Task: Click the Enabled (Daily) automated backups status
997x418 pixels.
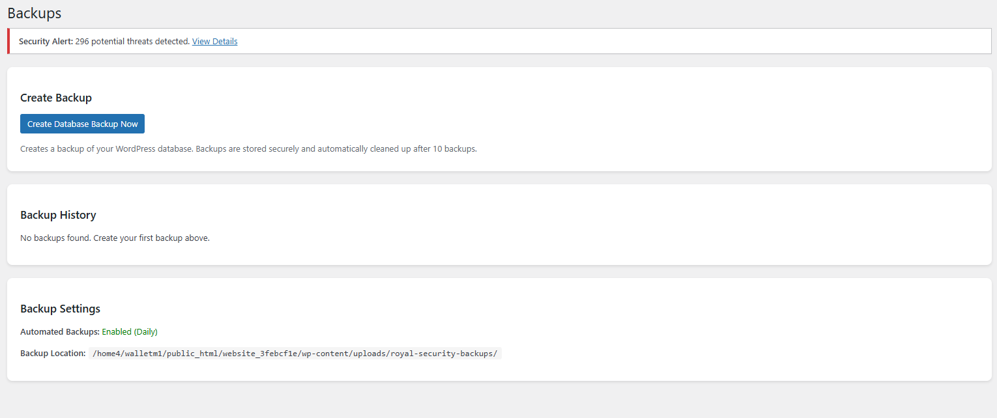Action: pos(129,331)
